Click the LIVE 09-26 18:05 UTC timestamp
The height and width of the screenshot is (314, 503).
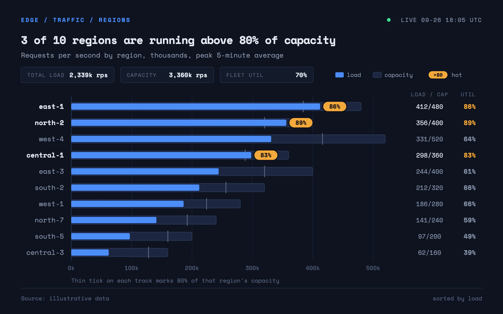[x=441, y=20]
